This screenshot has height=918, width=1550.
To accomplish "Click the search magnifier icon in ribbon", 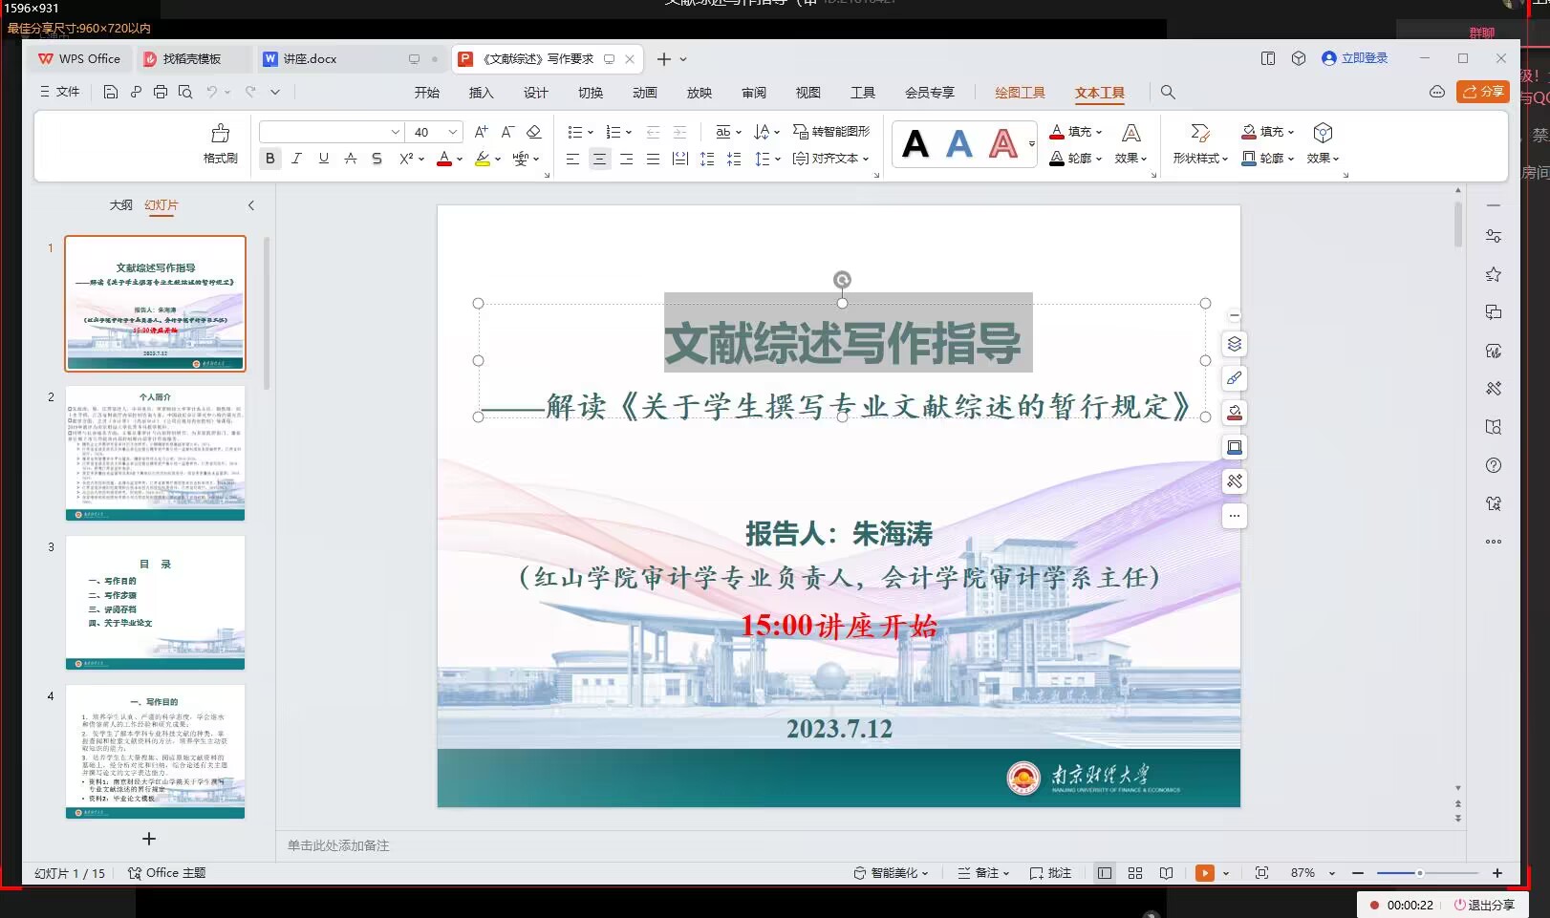I will point(1168,92).
